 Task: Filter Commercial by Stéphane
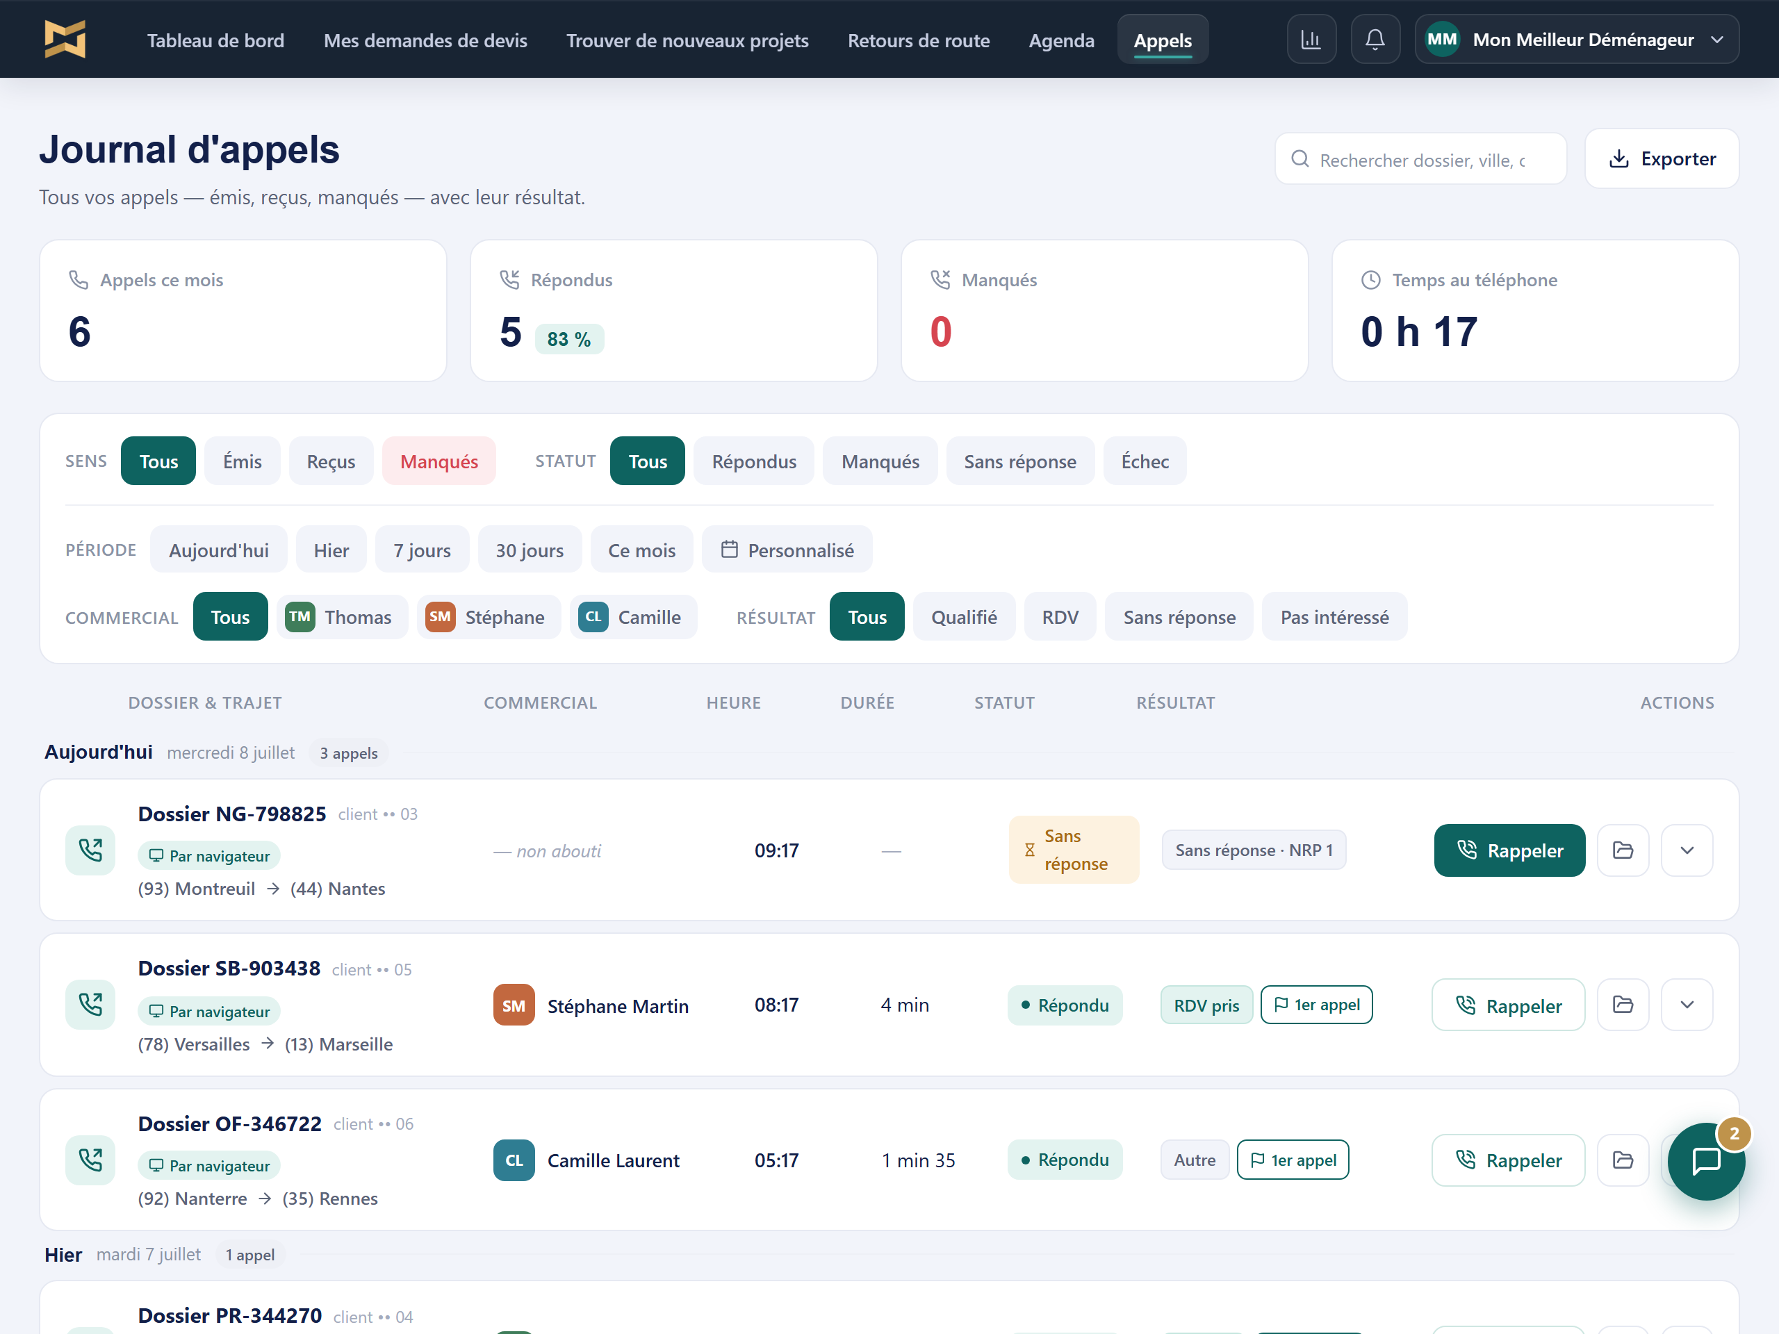tap(488, 617)
